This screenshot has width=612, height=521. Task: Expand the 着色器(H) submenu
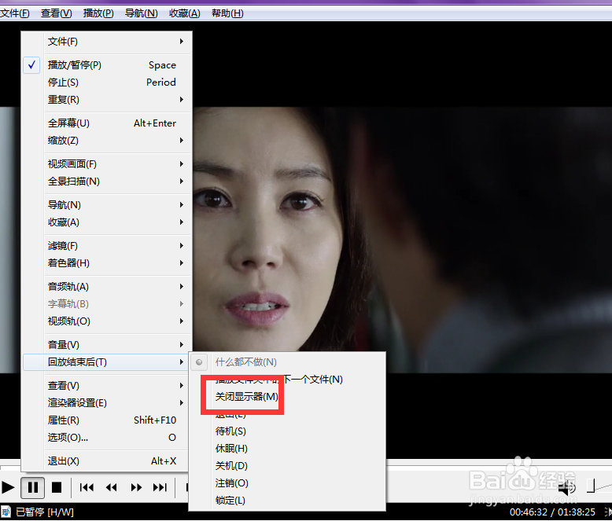tap(107, 263)
